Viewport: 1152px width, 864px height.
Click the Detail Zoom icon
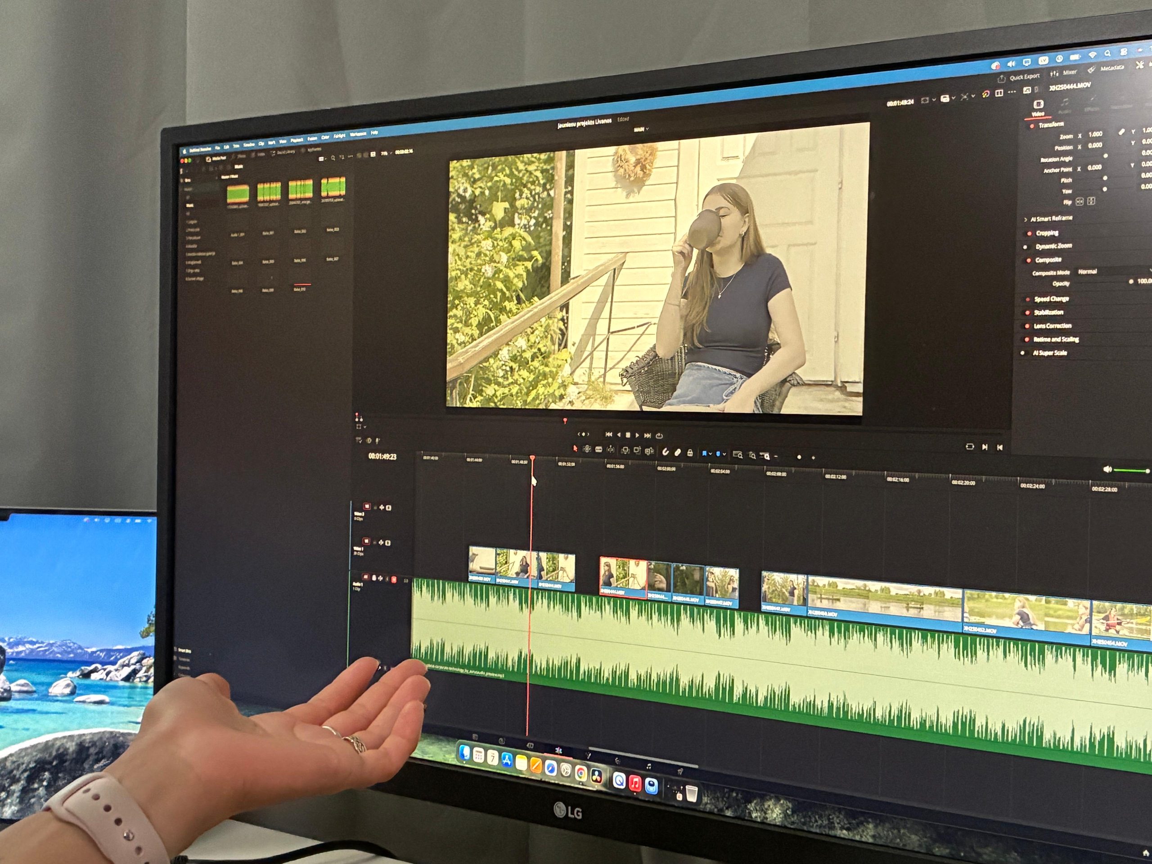(x=752, y=456)
